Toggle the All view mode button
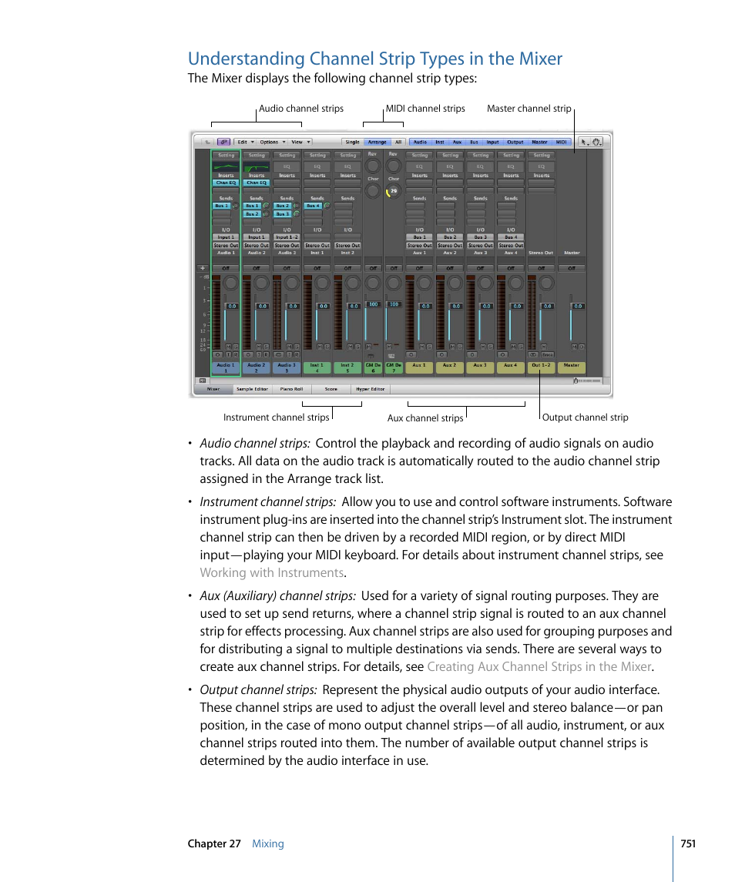Viewport: 735px width, 882px height. pos(398,142)
